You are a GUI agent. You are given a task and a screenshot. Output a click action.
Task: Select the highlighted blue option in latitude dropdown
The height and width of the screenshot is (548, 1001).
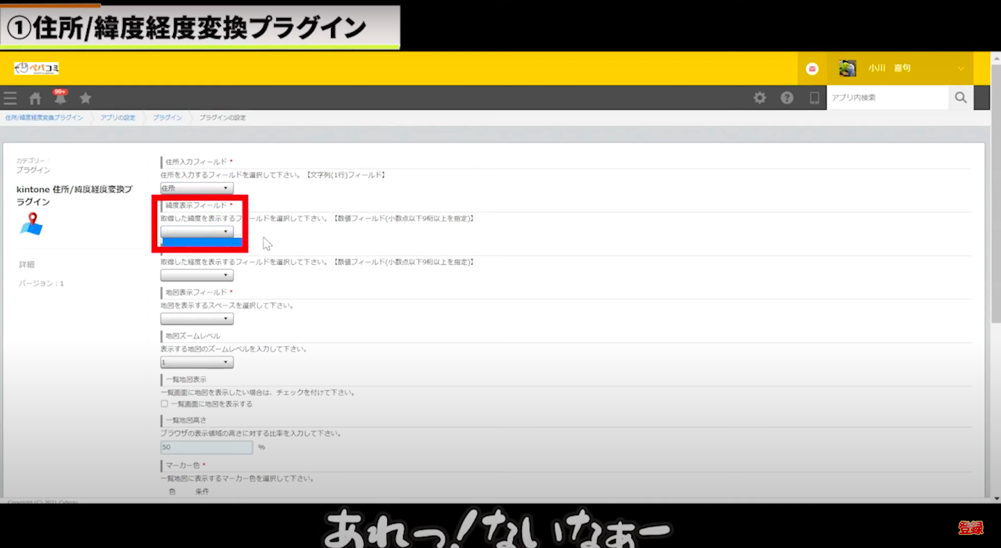coord(202,243)
